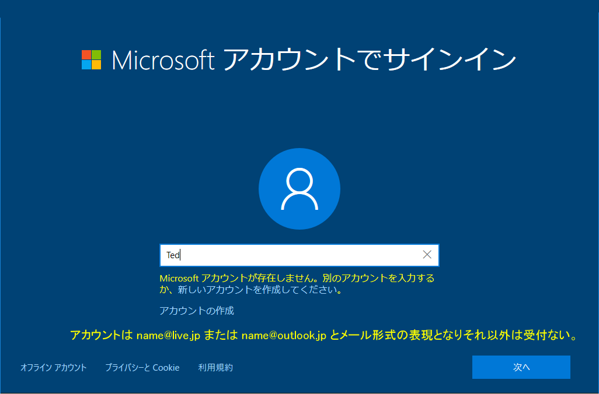Click the heading 'Microsoft アカウントでサインイン'
The image size is (599, 394).
[314, 60]
